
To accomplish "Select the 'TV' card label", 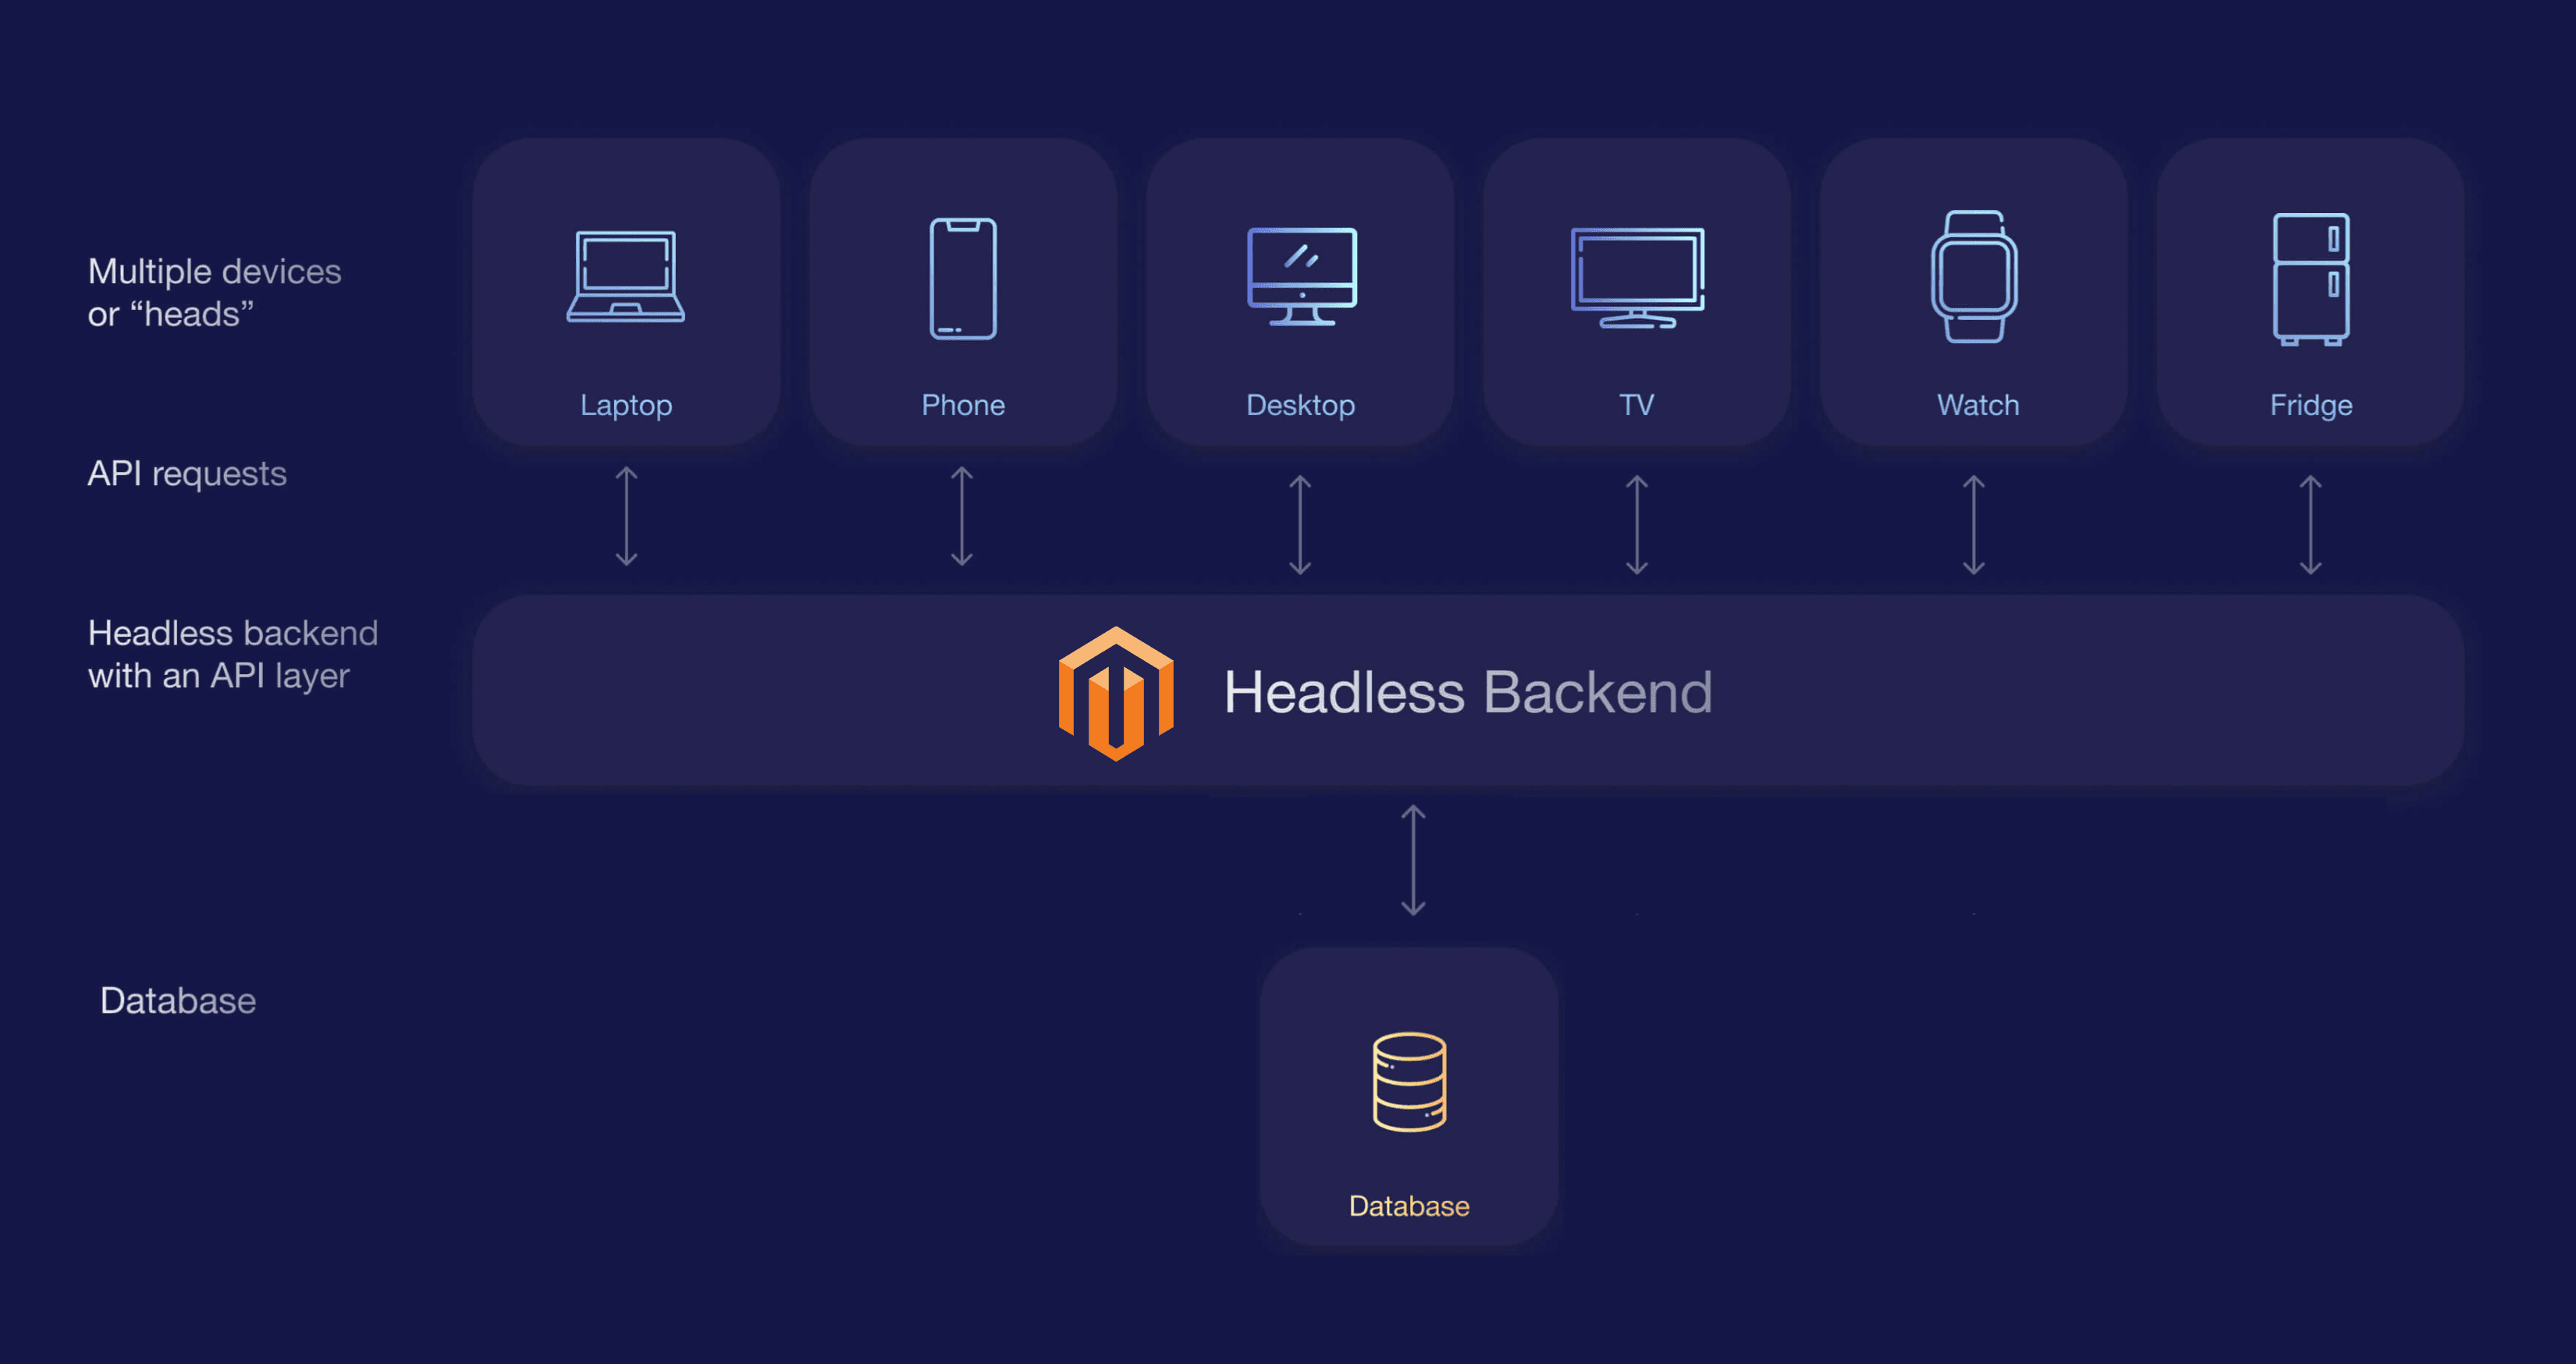I will pyautogui.click(x=1637, y=405).
